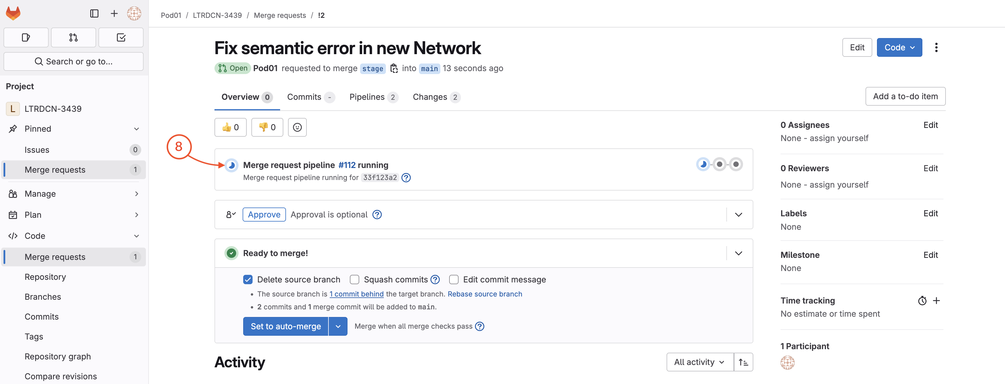Open the emoji reaction picker
1005x384 pixels.
point(297,128)
